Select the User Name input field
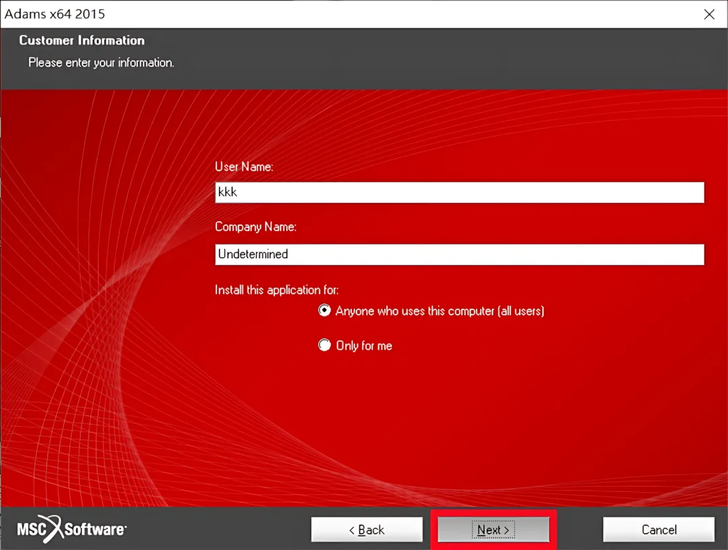Image resolution: width=728 pixels, height=550 pixels. click(x=459, y=192)
